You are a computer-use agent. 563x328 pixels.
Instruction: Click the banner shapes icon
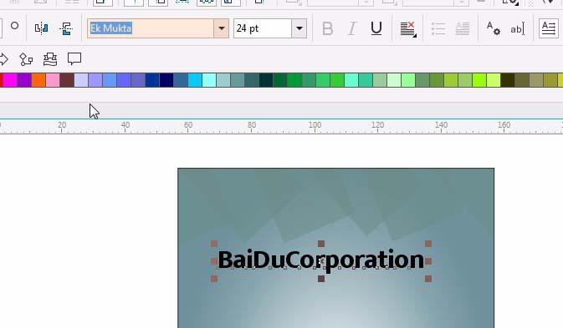click(x=50, y=59)
